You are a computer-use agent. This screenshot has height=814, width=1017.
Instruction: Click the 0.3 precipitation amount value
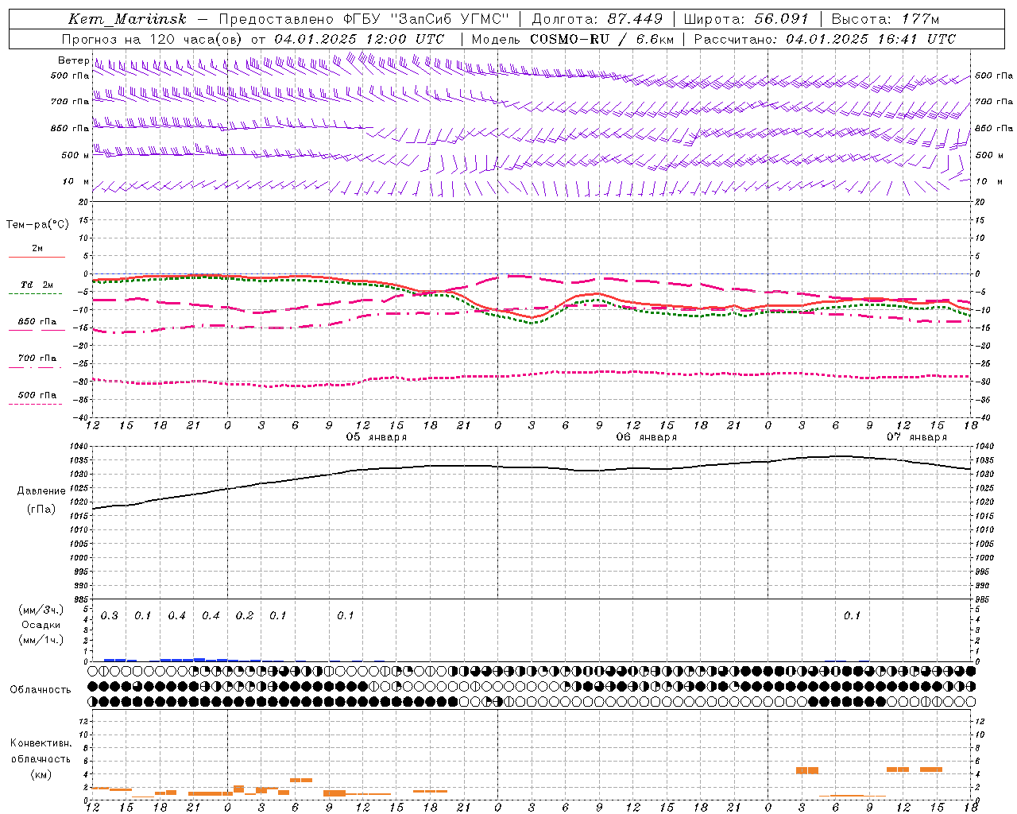pyautogui.click(x=110, y=616)
